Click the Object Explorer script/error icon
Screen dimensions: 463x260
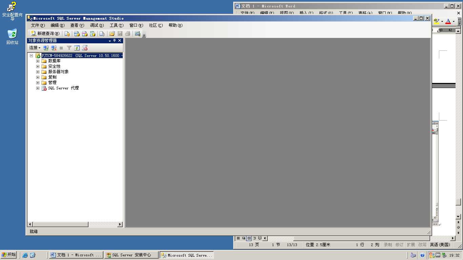click(x=85, y=48)
